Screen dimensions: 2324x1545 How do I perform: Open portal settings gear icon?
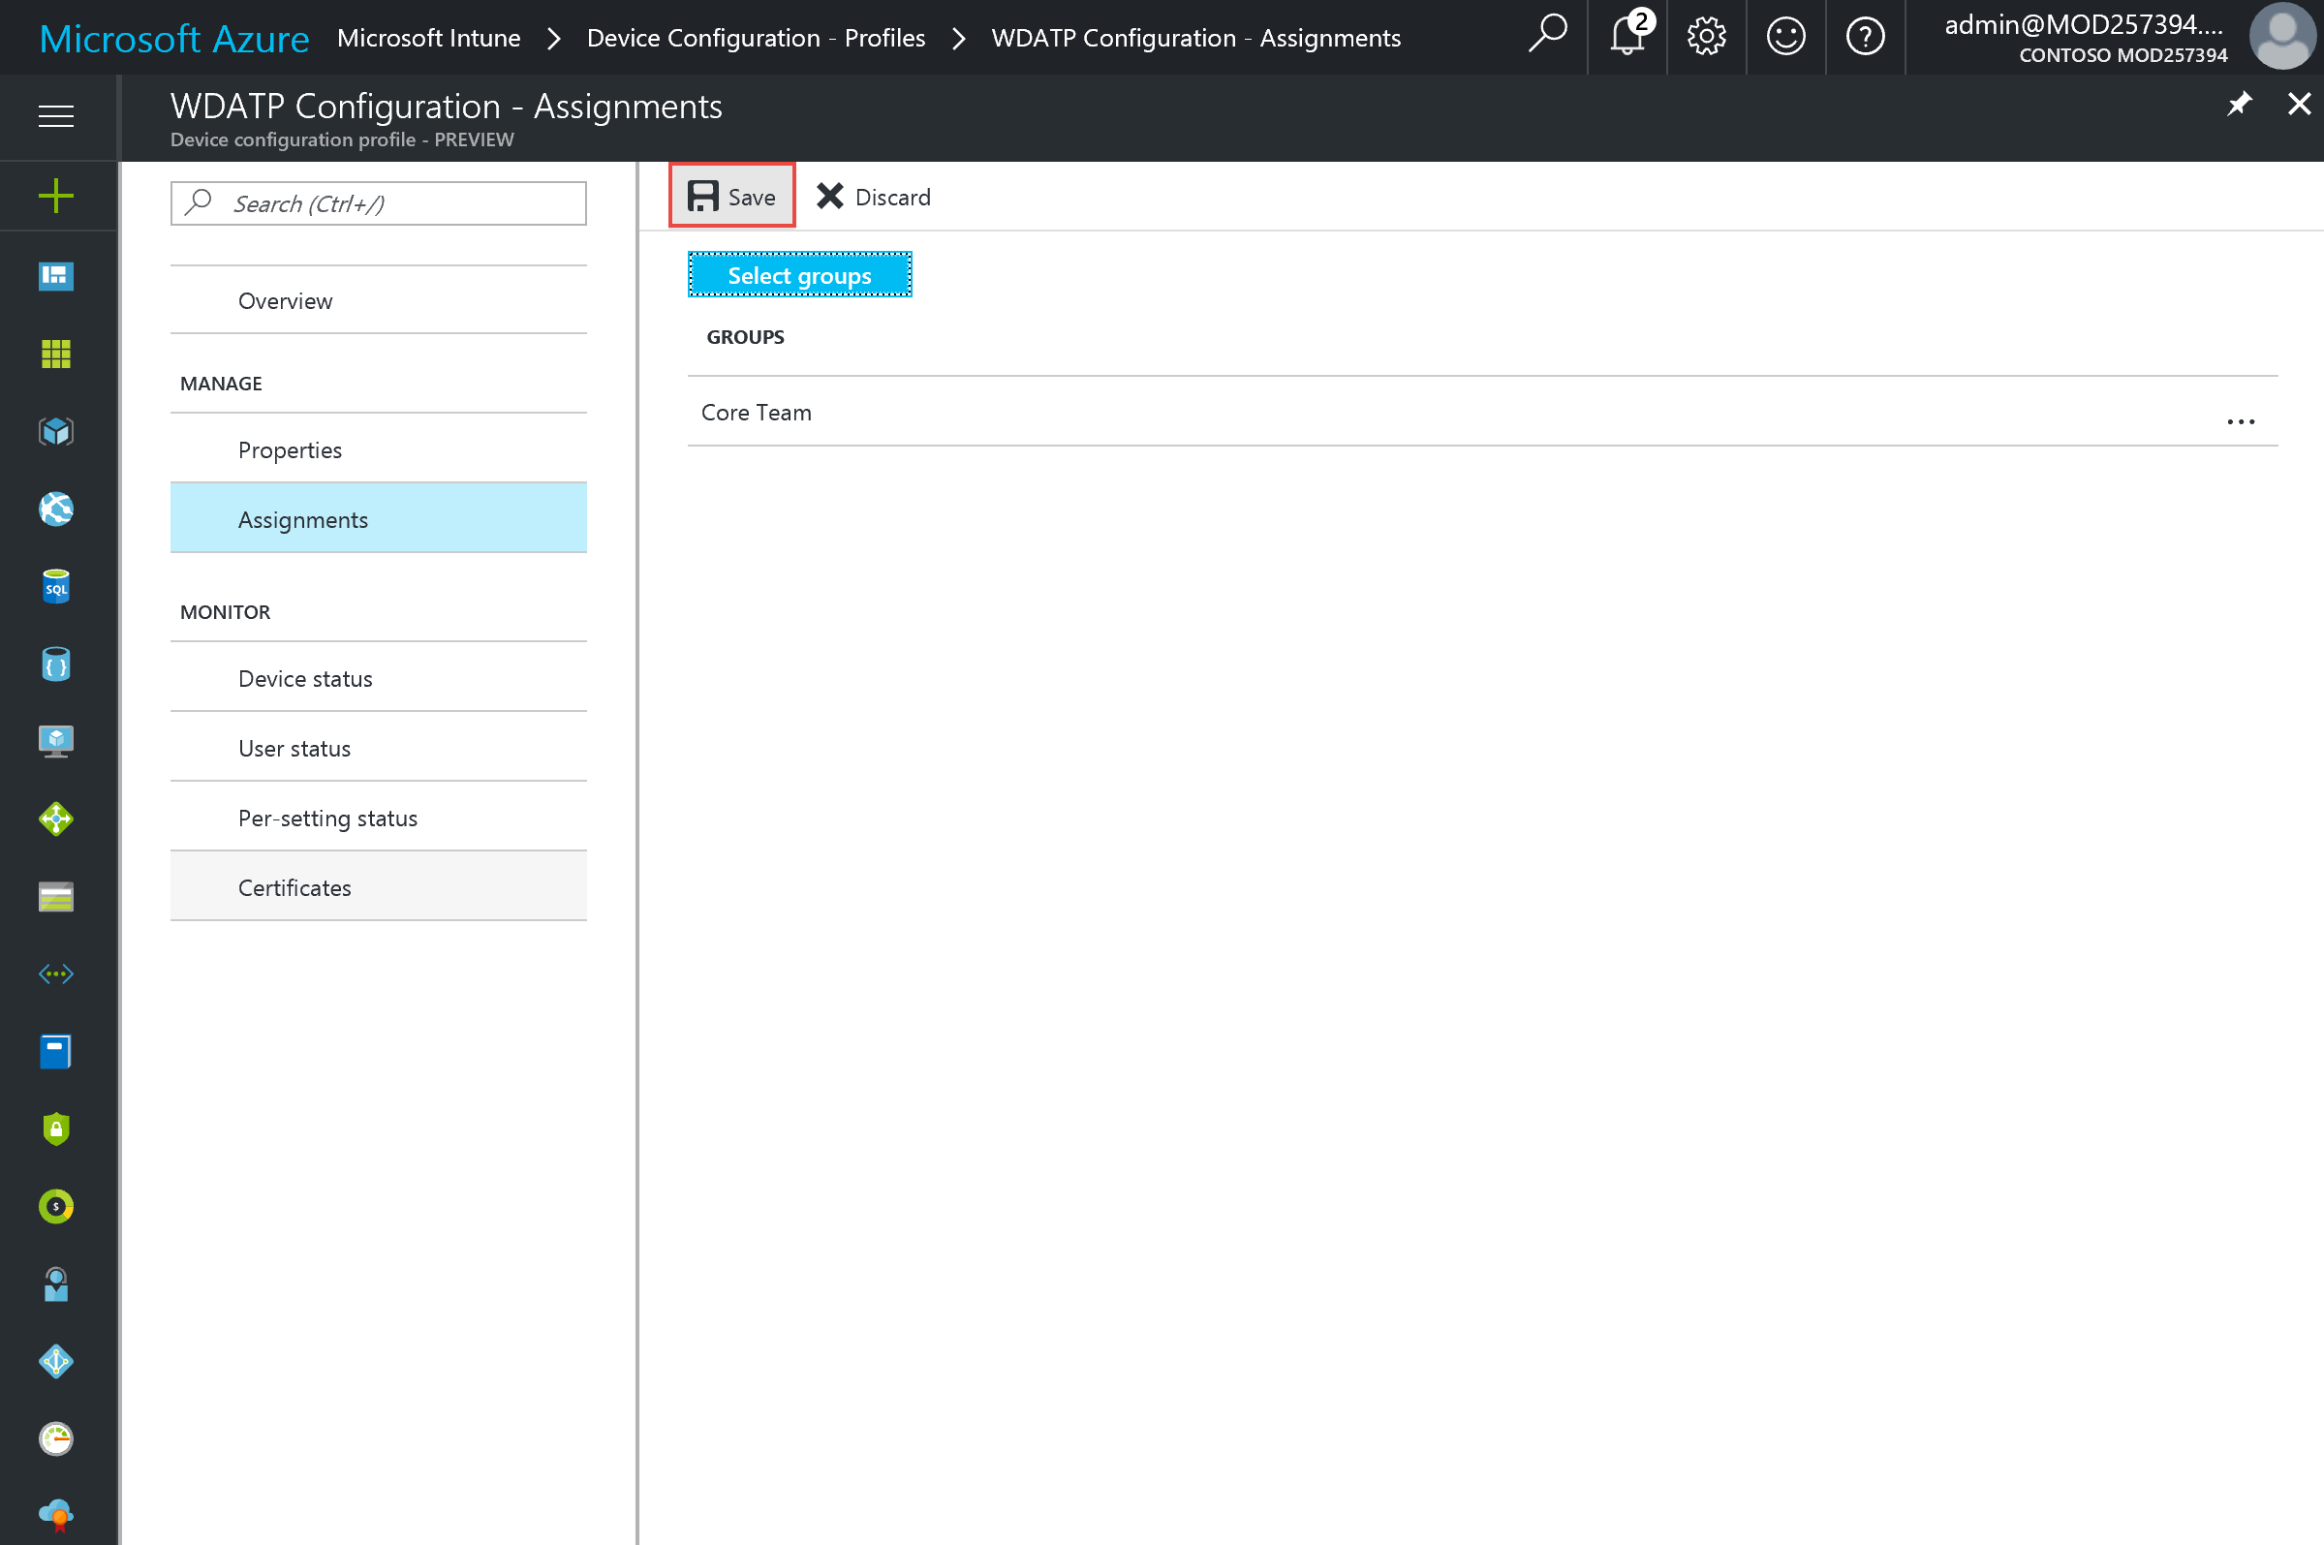1705,38
